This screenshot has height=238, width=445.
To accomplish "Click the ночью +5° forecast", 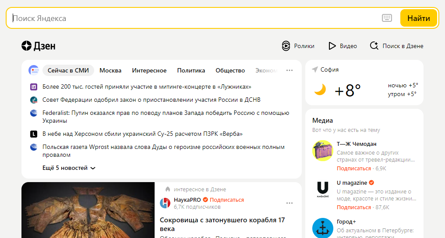I will coord(403,85).
